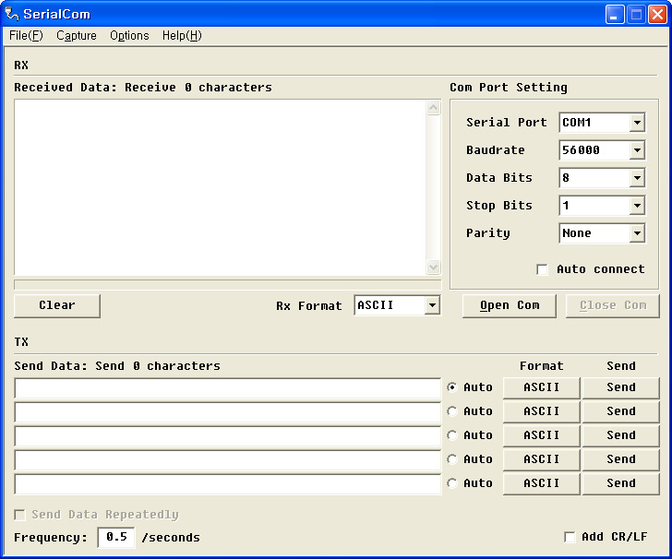Click the fourth row Send button
The height and width of the screenshot is (559, 672).
[620, 459]
